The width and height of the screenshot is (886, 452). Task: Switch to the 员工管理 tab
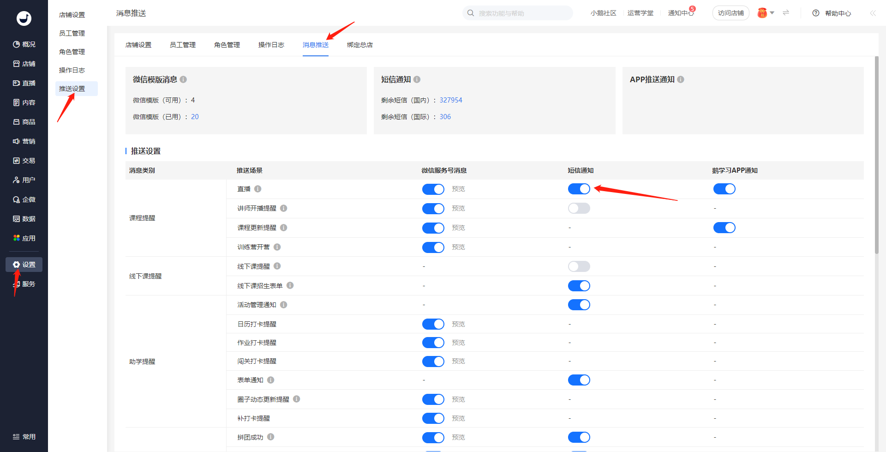[183, 45]
